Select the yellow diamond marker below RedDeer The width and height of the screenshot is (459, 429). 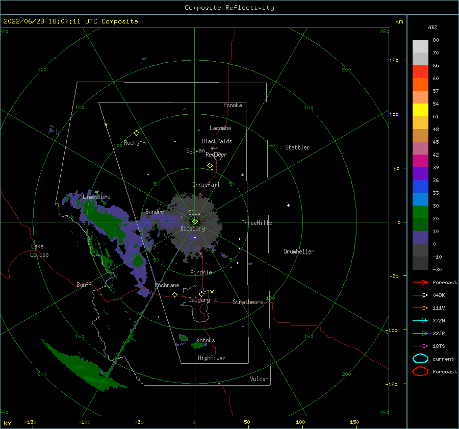tap(210, 166)
